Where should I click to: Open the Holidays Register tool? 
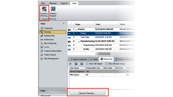tap(53, 12)
